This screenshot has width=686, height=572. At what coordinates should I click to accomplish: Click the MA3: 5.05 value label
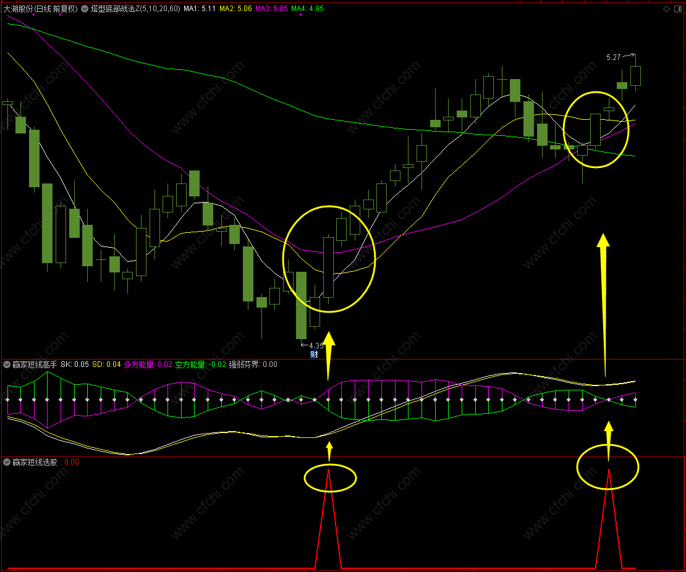click(272, 9)
